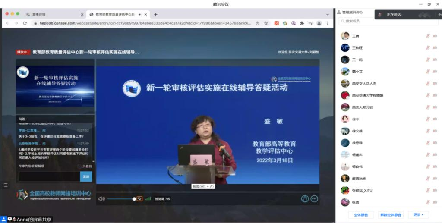Click microphone icon for 张俊斌_XJTU
This screenshot has height=223, width=442.
pos(428,190)
